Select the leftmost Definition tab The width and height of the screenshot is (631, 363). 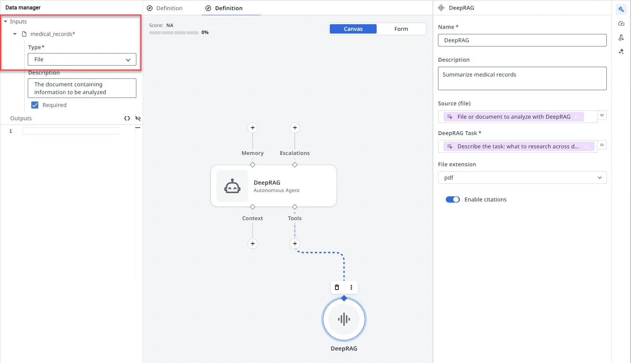pyautogui.click(x=169, y=8)
